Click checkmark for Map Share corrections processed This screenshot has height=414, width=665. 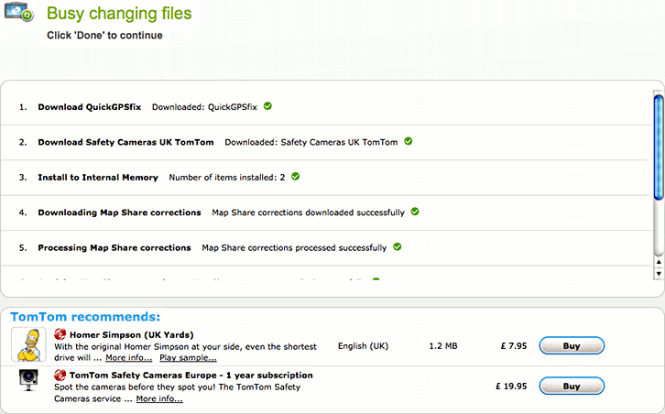coord(397,246)
